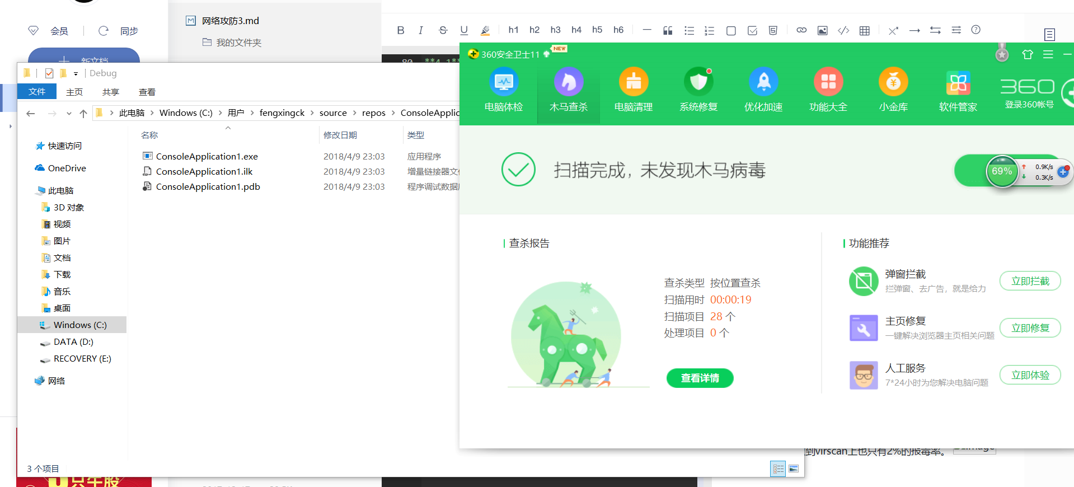Insert blockquote in editor

[668, 30]
